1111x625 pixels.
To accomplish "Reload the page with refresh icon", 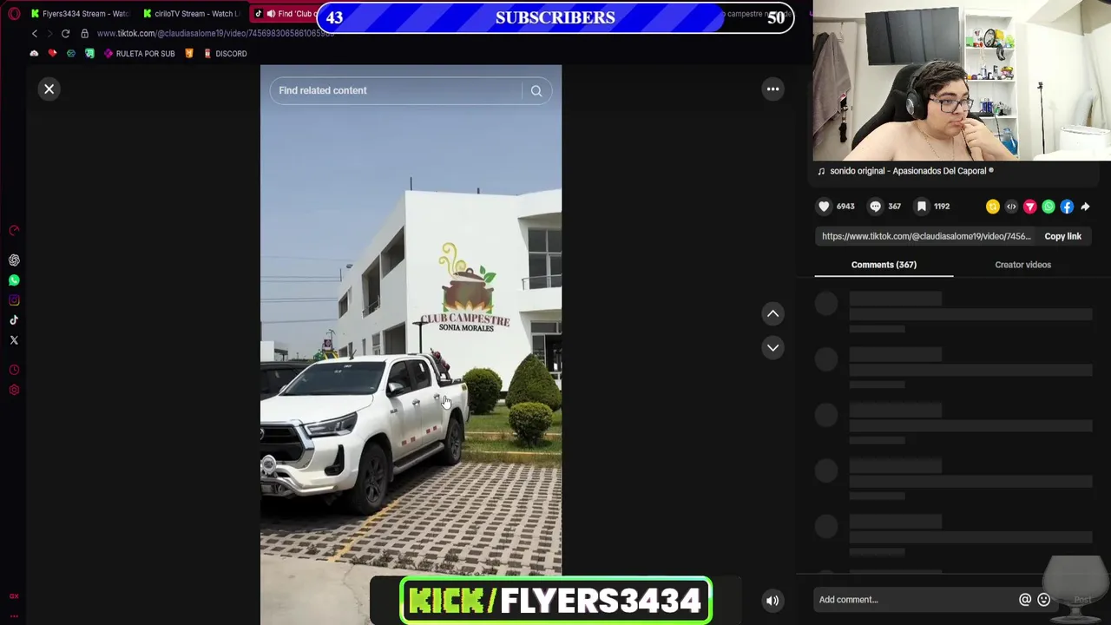I will [x=65, y=34].
